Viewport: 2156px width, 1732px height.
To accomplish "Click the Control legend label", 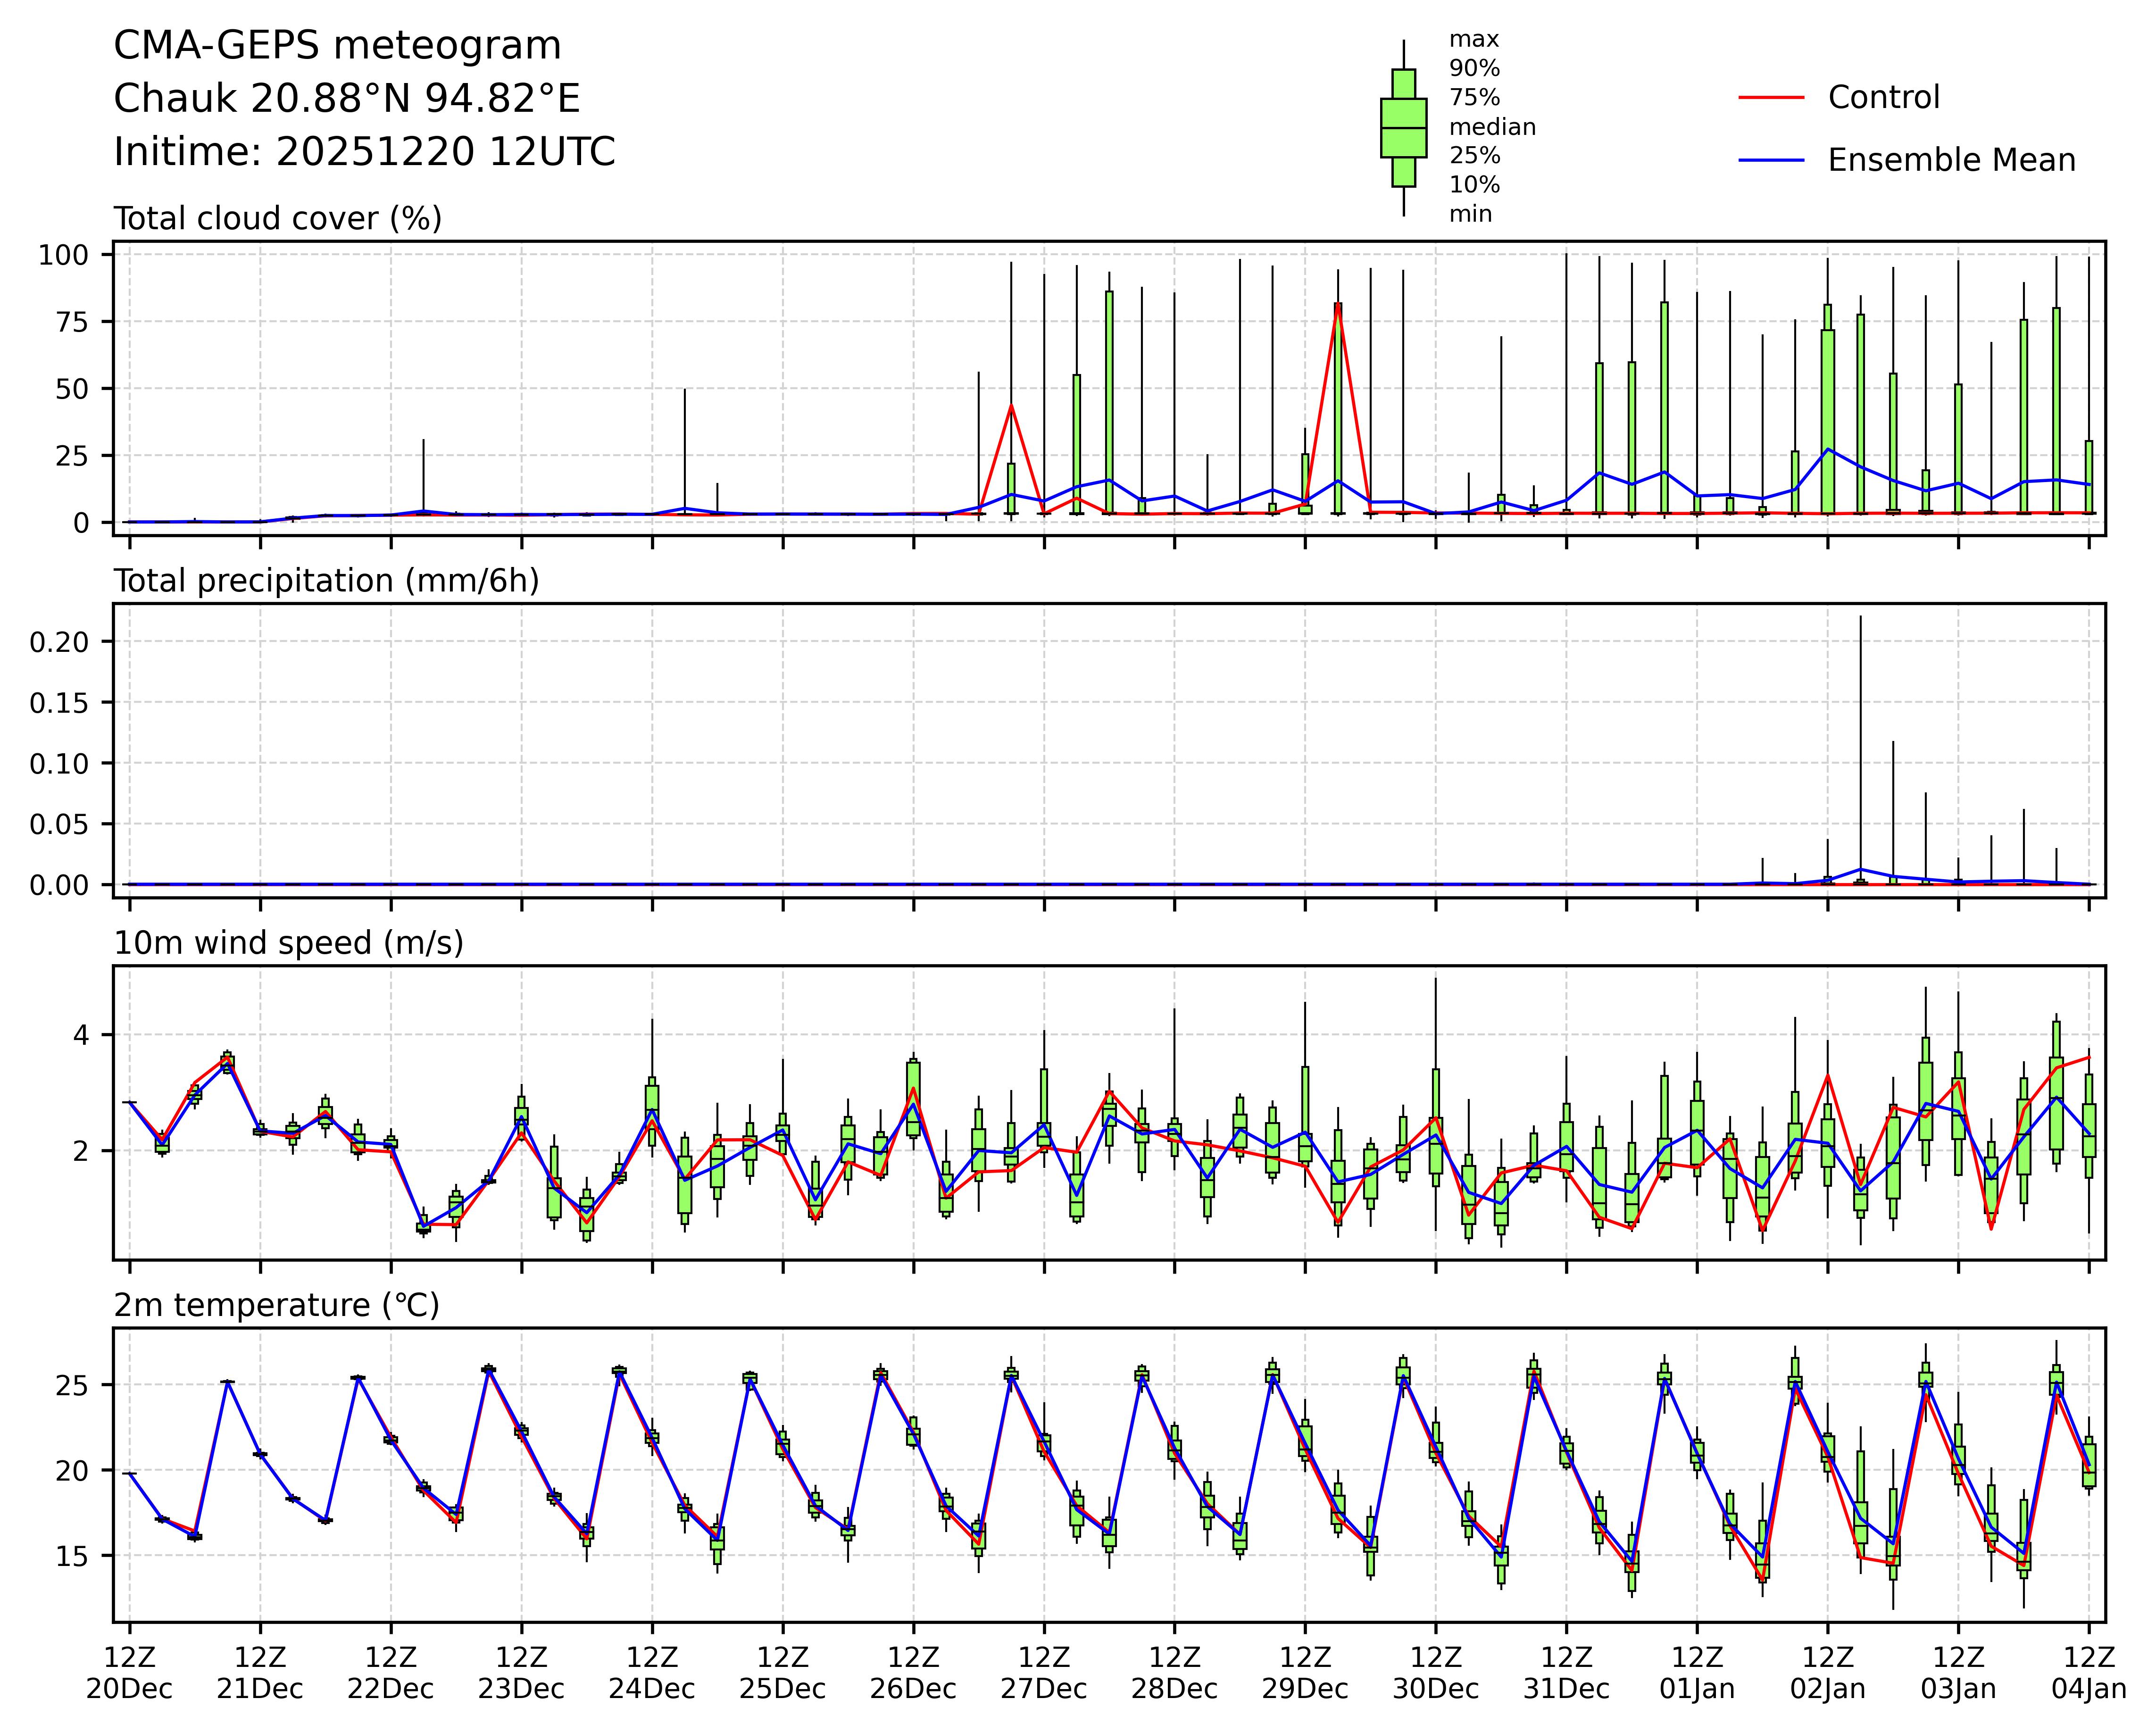I will tap(1883, 98).
